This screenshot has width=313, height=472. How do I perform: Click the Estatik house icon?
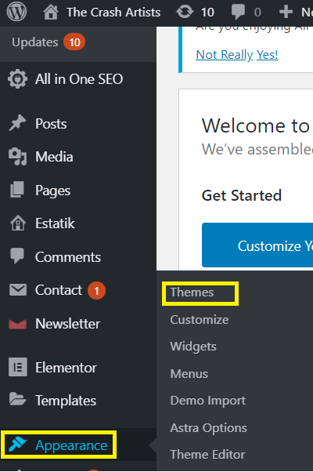point(18,223)
